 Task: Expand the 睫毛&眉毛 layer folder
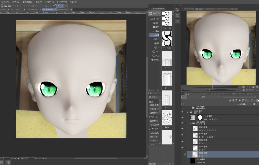click(x=190, y=108)
